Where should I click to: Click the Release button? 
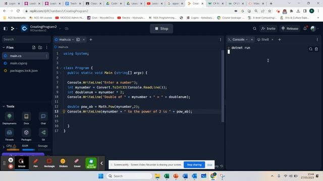click(290, 29)
